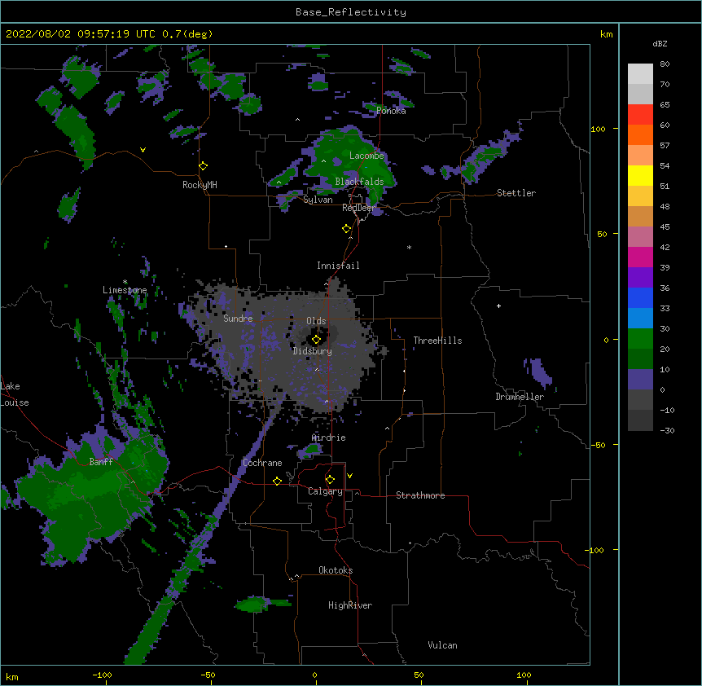The image size is (702, 686).
Task: Click the Banff label
Action: coord(101,462)
